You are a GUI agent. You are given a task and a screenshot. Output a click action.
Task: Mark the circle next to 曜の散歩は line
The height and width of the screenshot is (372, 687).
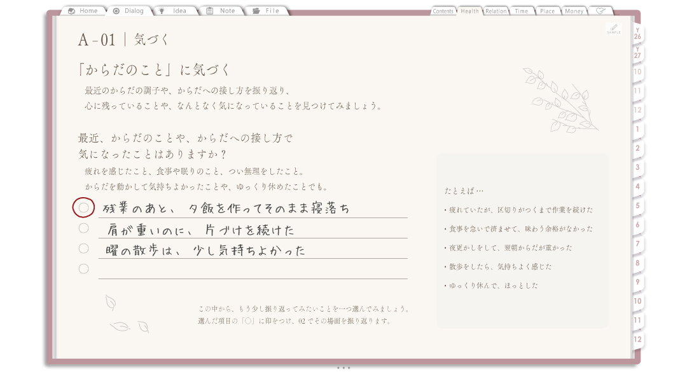84,249
